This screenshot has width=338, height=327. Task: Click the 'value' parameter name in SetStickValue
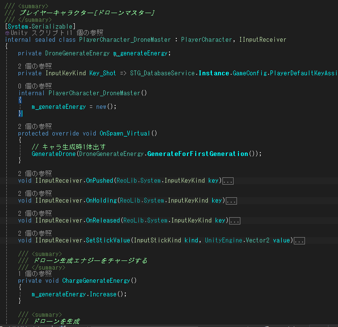pyautogui.click(x=281, y=241)
